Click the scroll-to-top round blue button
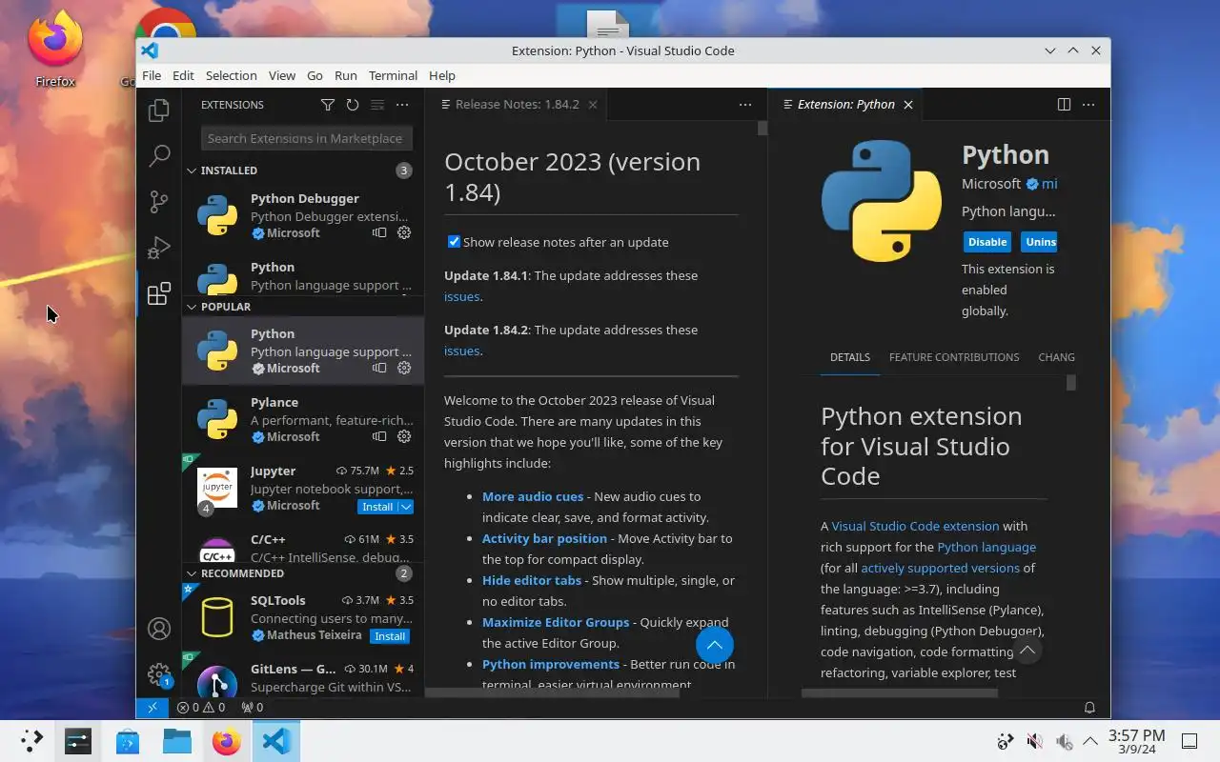Viewport: 1220px width, 762px height. (715, 645)
